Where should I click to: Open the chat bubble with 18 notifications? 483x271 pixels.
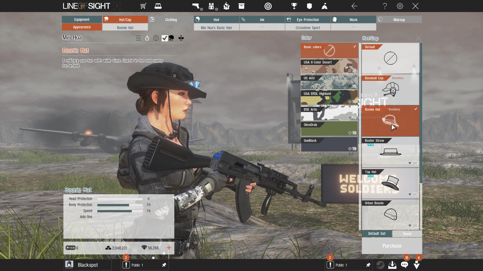(404, 265)
